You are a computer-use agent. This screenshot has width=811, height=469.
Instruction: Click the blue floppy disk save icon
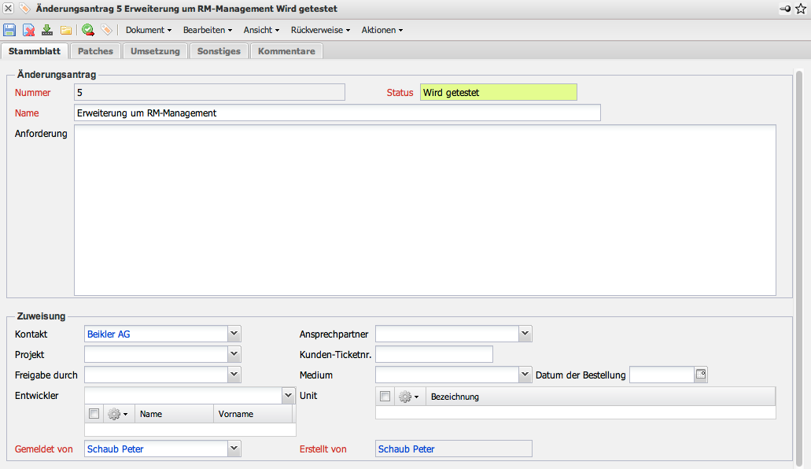tap(9, 30)
